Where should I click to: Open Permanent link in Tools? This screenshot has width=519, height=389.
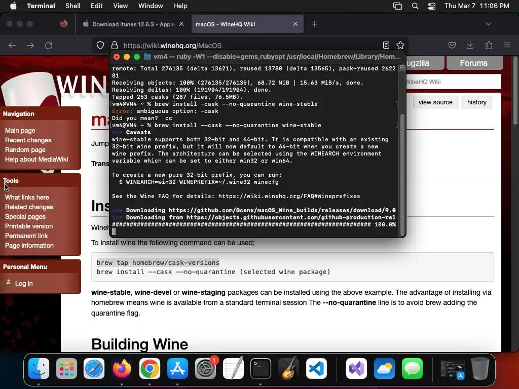[26, 236]
